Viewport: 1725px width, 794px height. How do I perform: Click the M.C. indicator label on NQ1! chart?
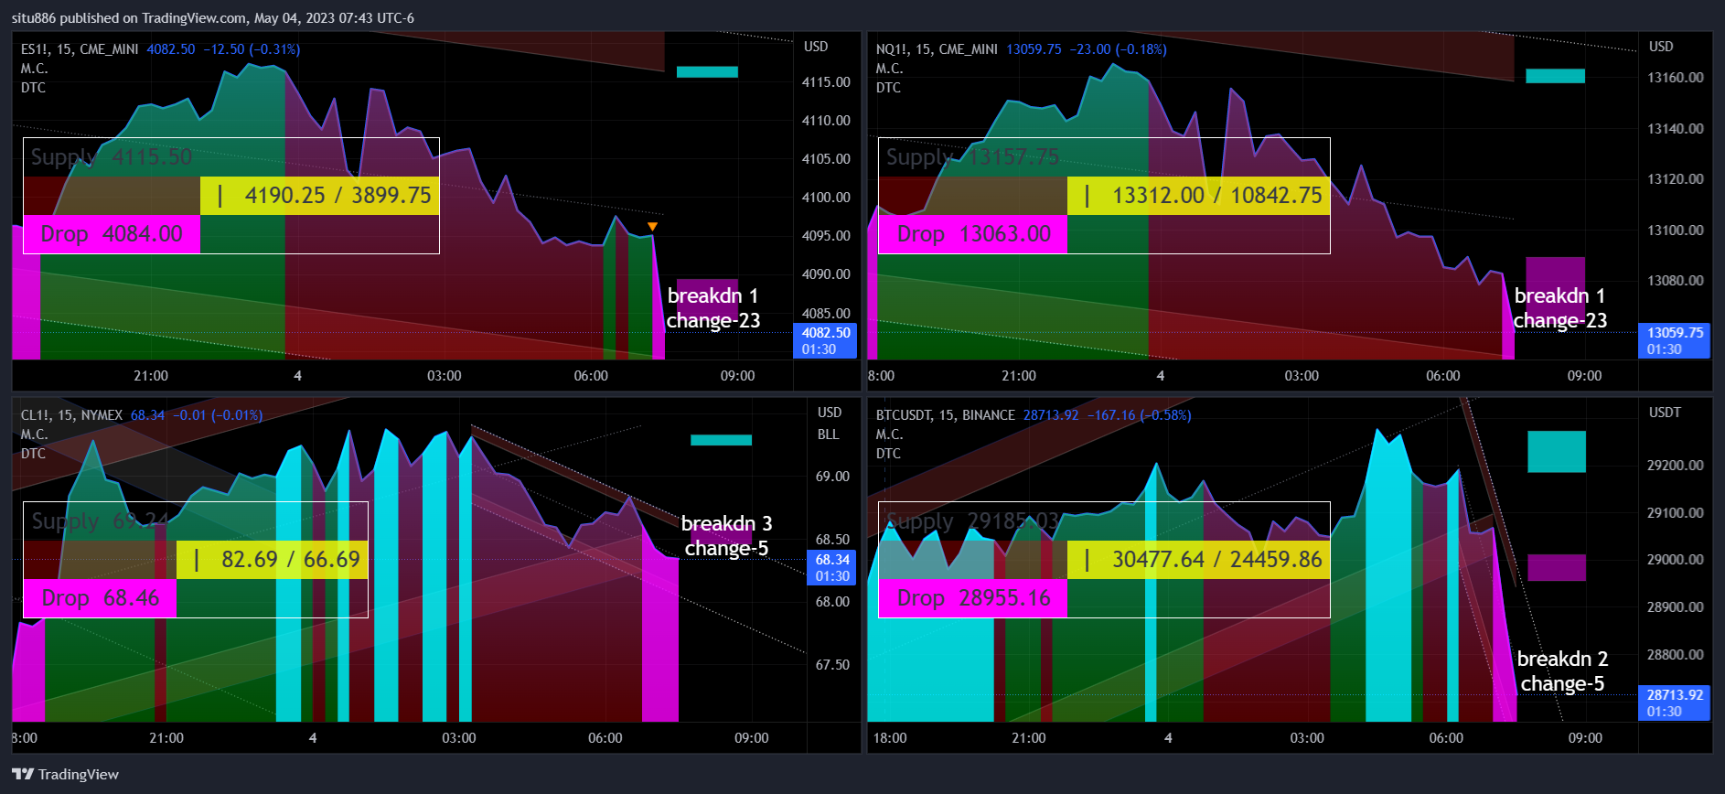889,69
